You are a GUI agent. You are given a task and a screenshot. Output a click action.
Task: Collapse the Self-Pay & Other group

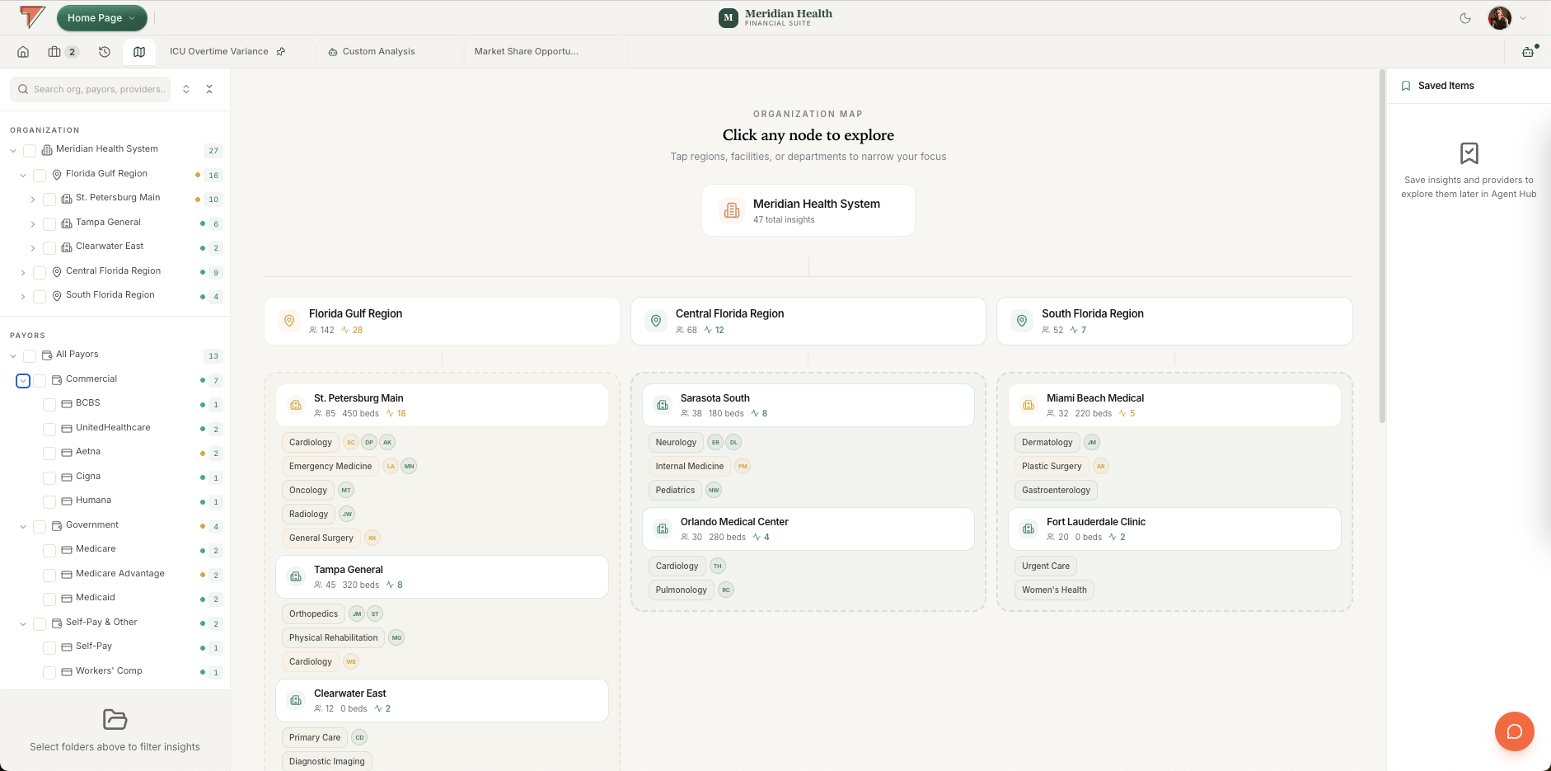coord(23,623)
